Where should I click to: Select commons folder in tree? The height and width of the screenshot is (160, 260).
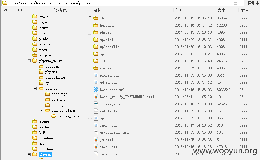click(58, 100)
